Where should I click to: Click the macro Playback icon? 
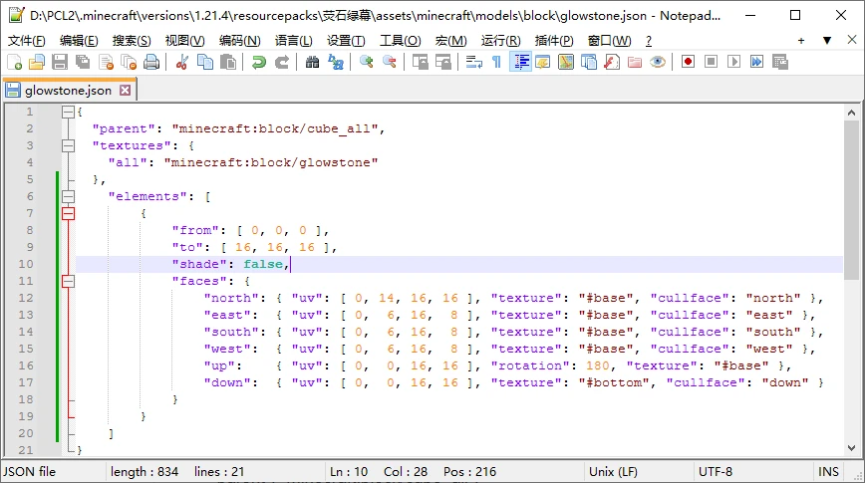coord(733,62)
